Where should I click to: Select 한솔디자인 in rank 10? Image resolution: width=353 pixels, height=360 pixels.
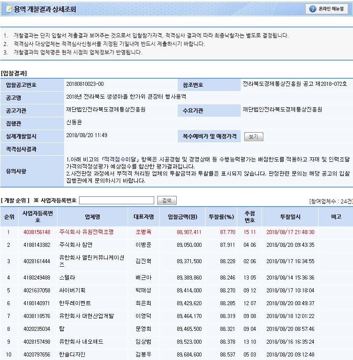[72, 355]
